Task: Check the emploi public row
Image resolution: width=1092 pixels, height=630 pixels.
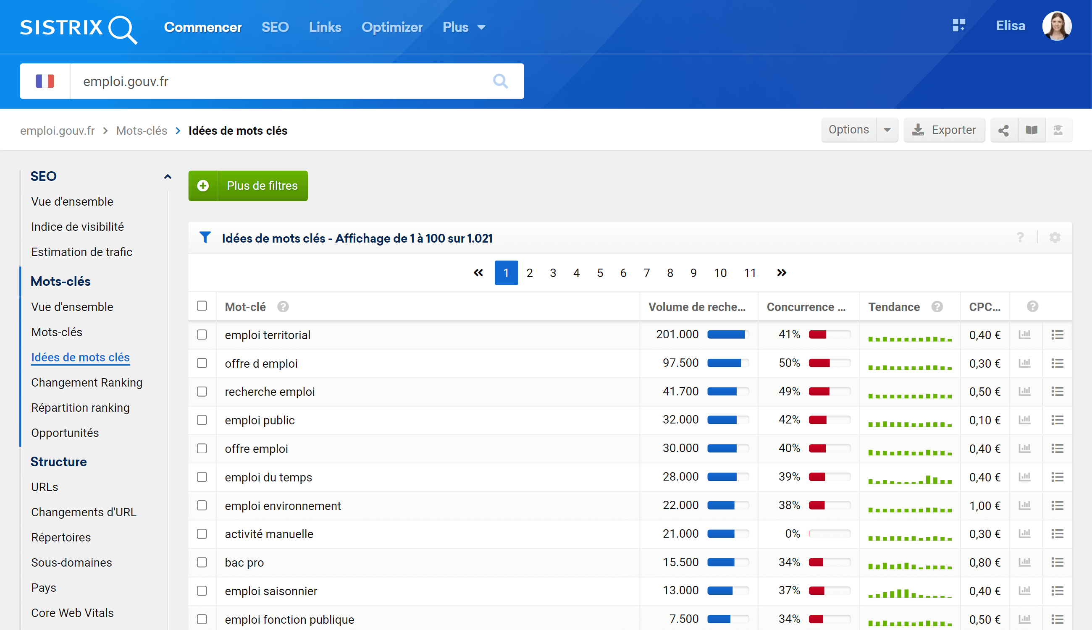Action: (x=202, y=420)
